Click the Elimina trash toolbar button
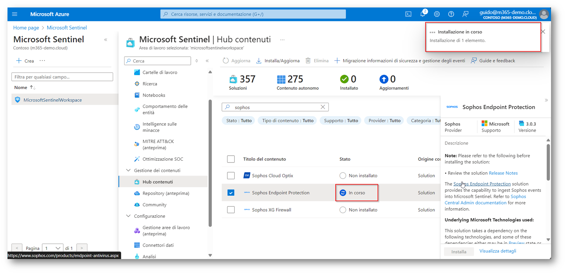The width and height of the screenshot is (566, 274). click(x=317, y=61)
